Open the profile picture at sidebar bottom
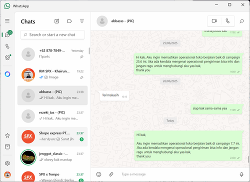This screenshot has width=250, height=182. click(x=7, y=174)
